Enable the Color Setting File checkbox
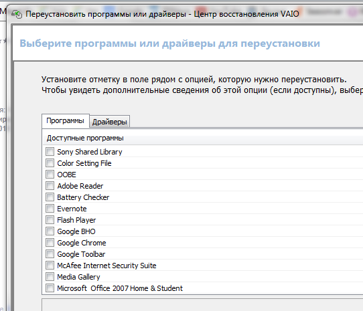The width and height of the screenshot is (363, 311). (x=50, y=163)
